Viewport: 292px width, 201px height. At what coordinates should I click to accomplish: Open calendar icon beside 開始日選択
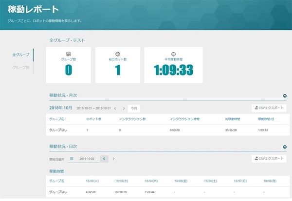[72, 159]
